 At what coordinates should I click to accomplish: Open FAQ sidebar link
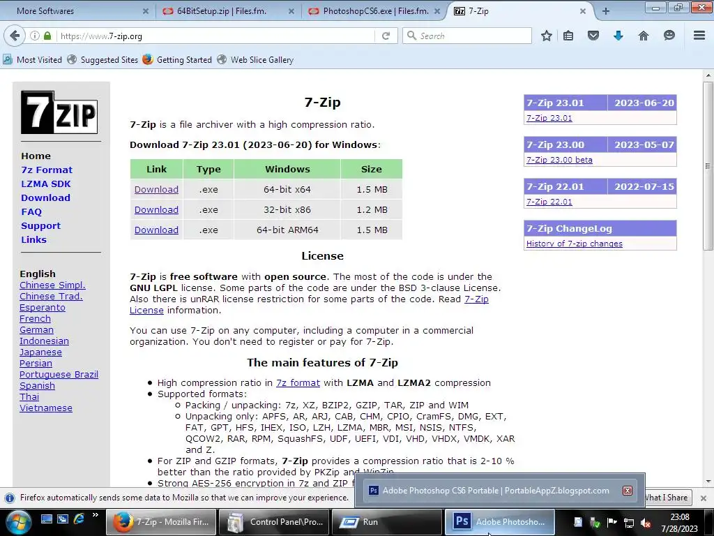tap(31, 211)
